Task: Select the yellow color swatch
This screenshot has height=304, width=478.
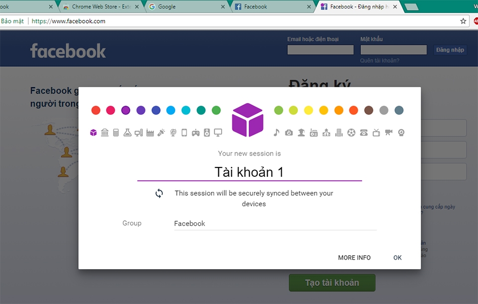Action: coord(308,110)
